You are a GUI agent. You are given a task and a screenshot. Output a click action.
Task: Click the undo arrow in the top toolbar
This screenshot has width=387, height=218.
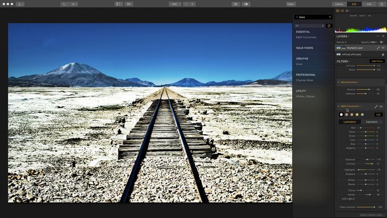[x=65, y=4]
